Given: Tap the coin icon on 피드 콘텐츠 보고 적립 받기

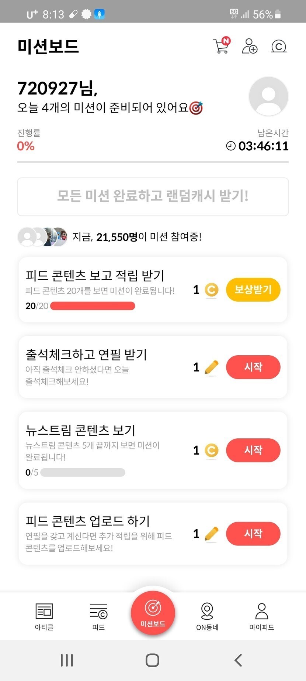Looking at the screenshot, I should click(x=212, y=290).
